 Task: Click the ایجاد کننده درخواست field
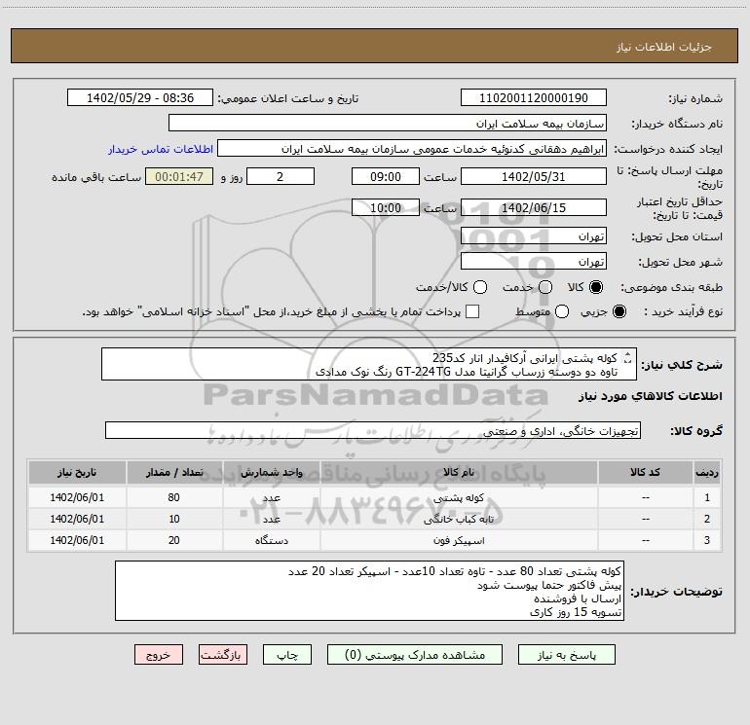412,148
